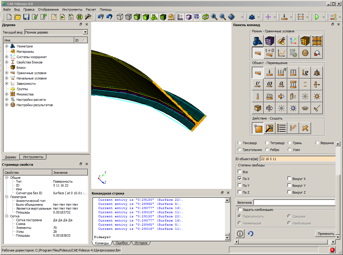The height and width of the screenshot is (255, 343).
Task: Select distributed load q icon
Action: [281, 73]
